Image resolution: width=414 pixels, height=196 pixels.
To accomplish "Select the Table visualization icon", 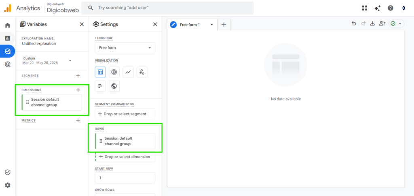I will [100, 72].
